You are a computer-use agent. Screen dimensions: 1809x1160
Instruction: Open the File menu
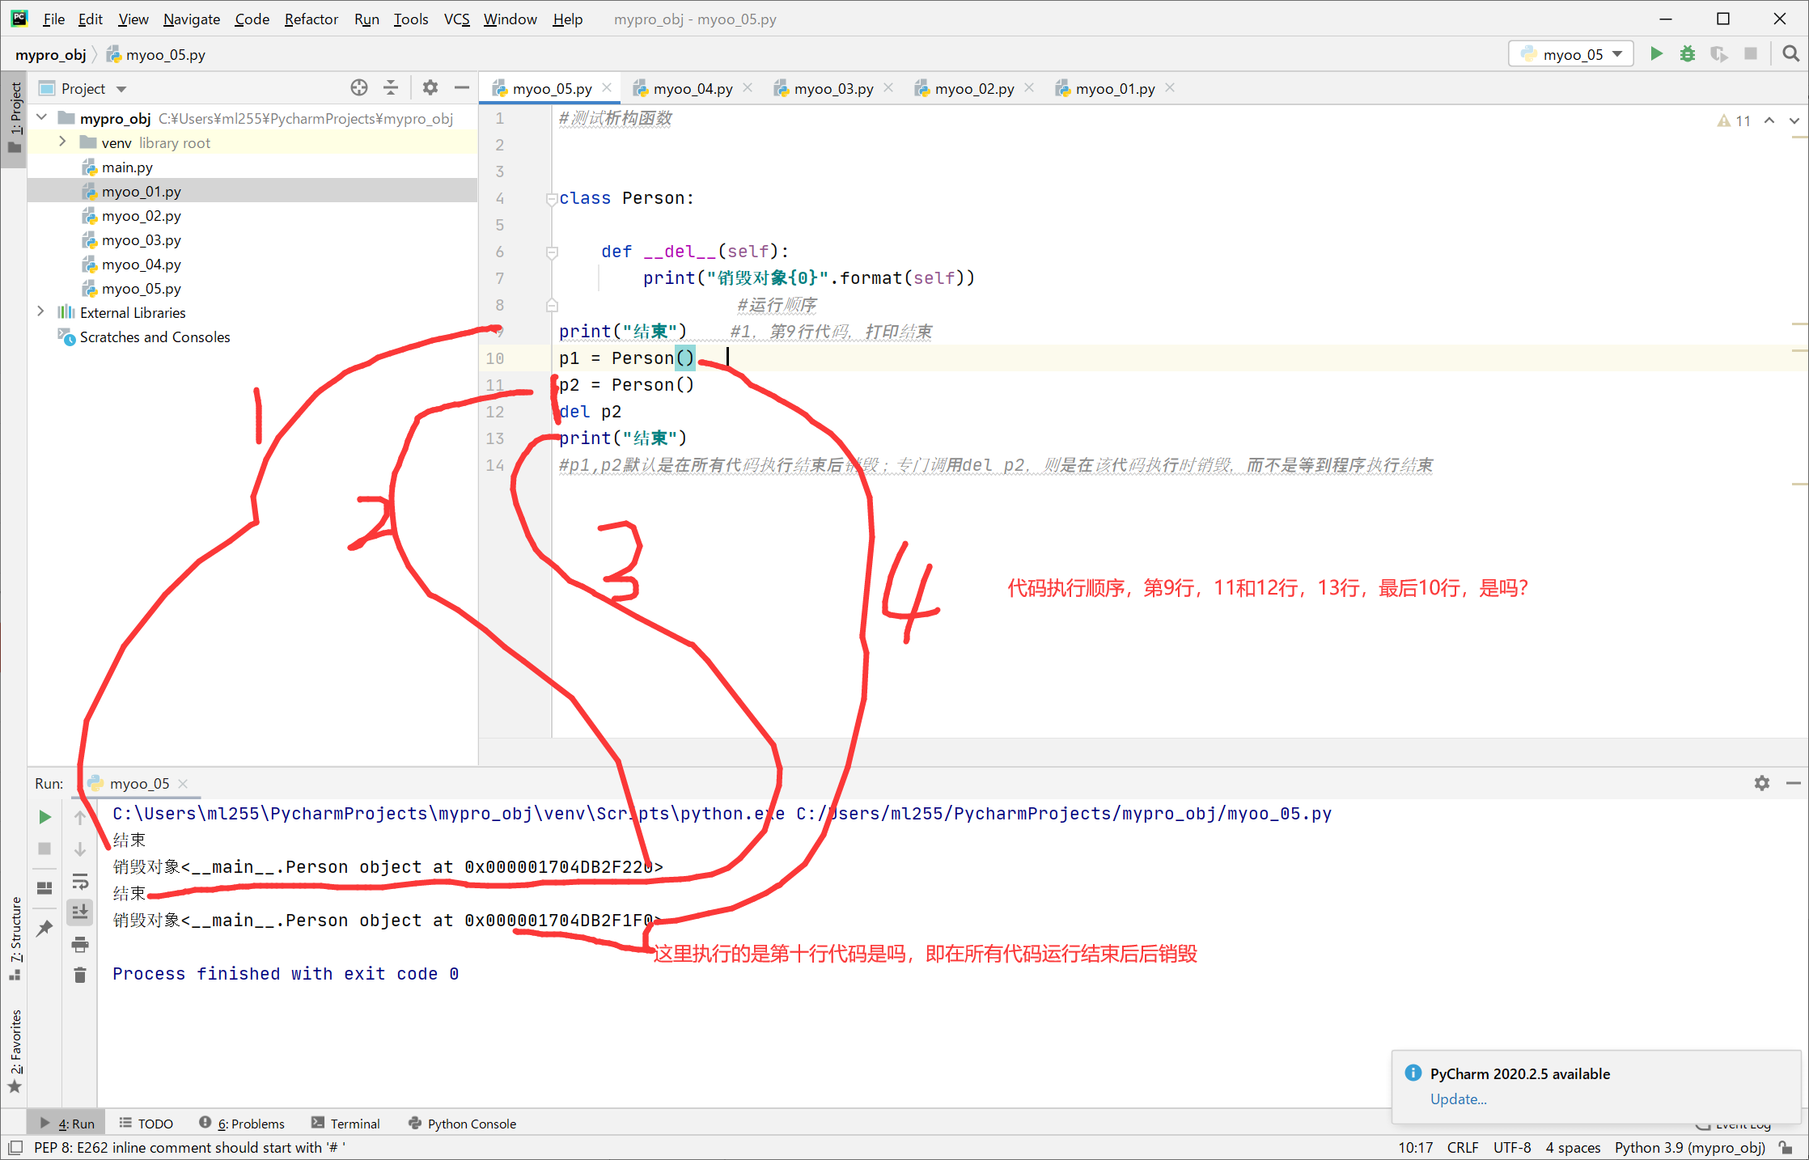pyautogui.click(x=53, y=19)
